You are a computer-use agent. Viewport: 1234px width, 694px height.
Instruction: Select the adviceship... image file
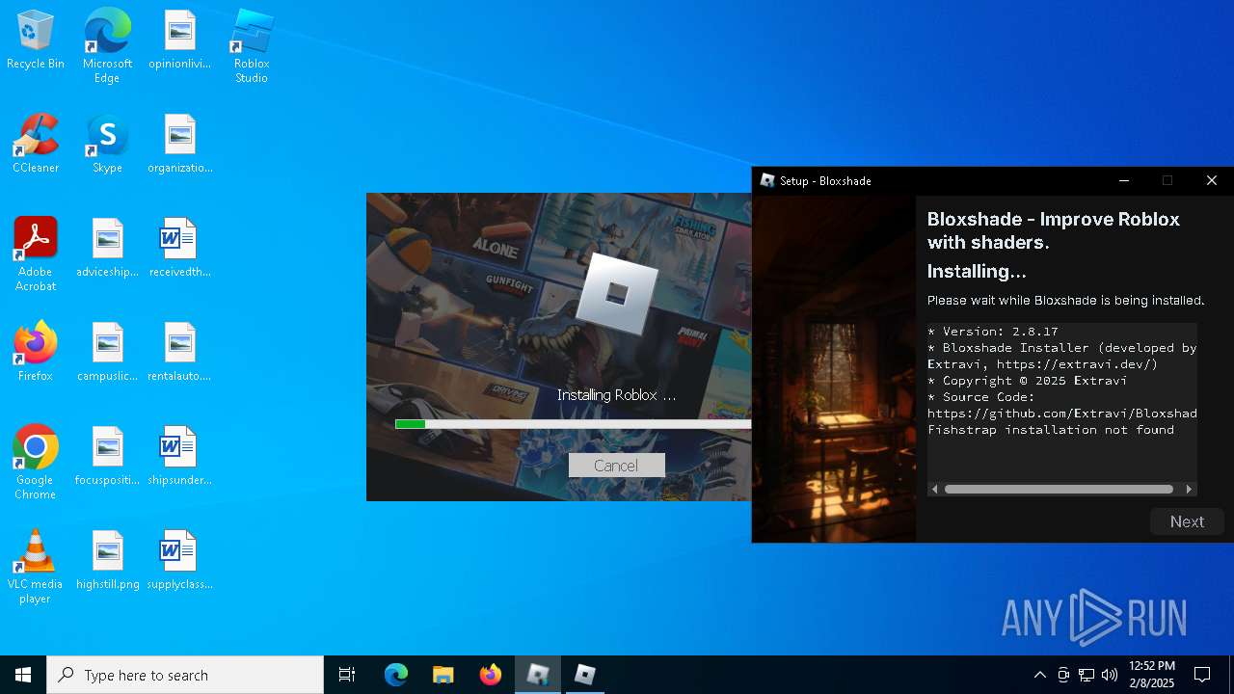[x=107, y=249]
